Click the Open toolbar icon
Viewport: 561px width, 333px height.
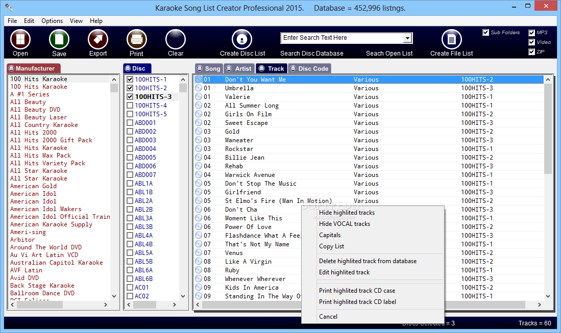pyautogui.click(x=20, y=39)
